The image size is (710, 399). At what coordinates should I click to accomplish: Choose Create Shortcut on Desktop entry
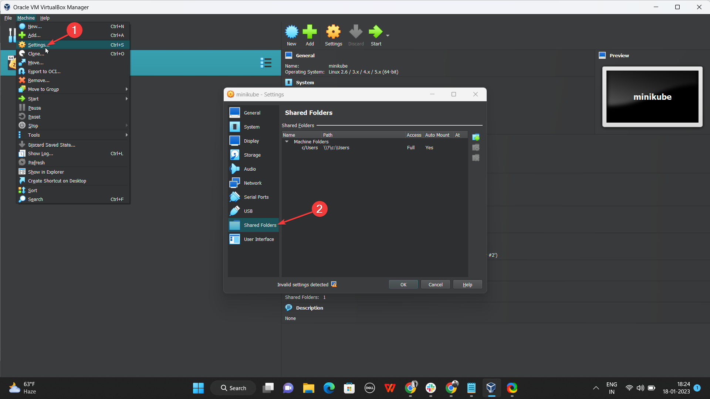(x=73, y=181)
